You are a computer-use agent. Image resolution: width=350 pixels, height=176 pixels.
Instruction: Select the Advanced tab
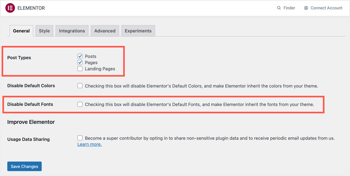coord(105,31)
